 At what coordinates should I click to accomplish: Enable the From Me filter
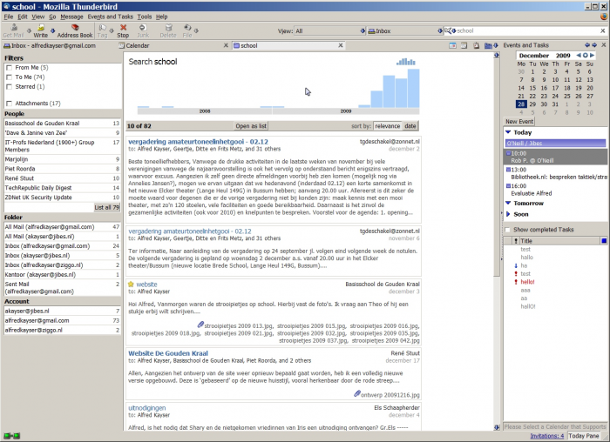click(9, 68)
